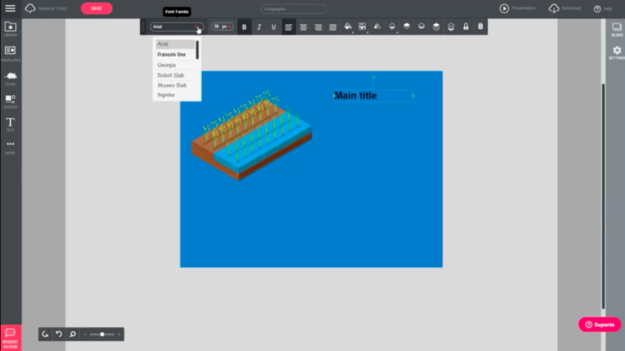Open the Icons panel with mouse icon
The width and height of the screenshot is (625, 351).
10,77
